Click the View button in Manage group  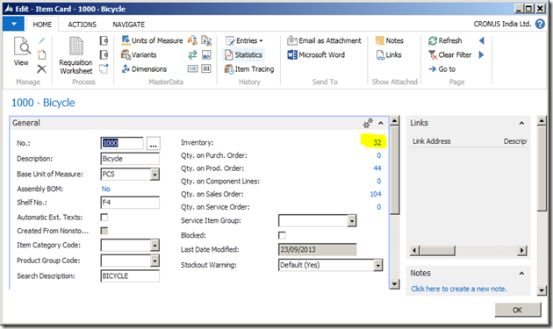coord(22,52)
